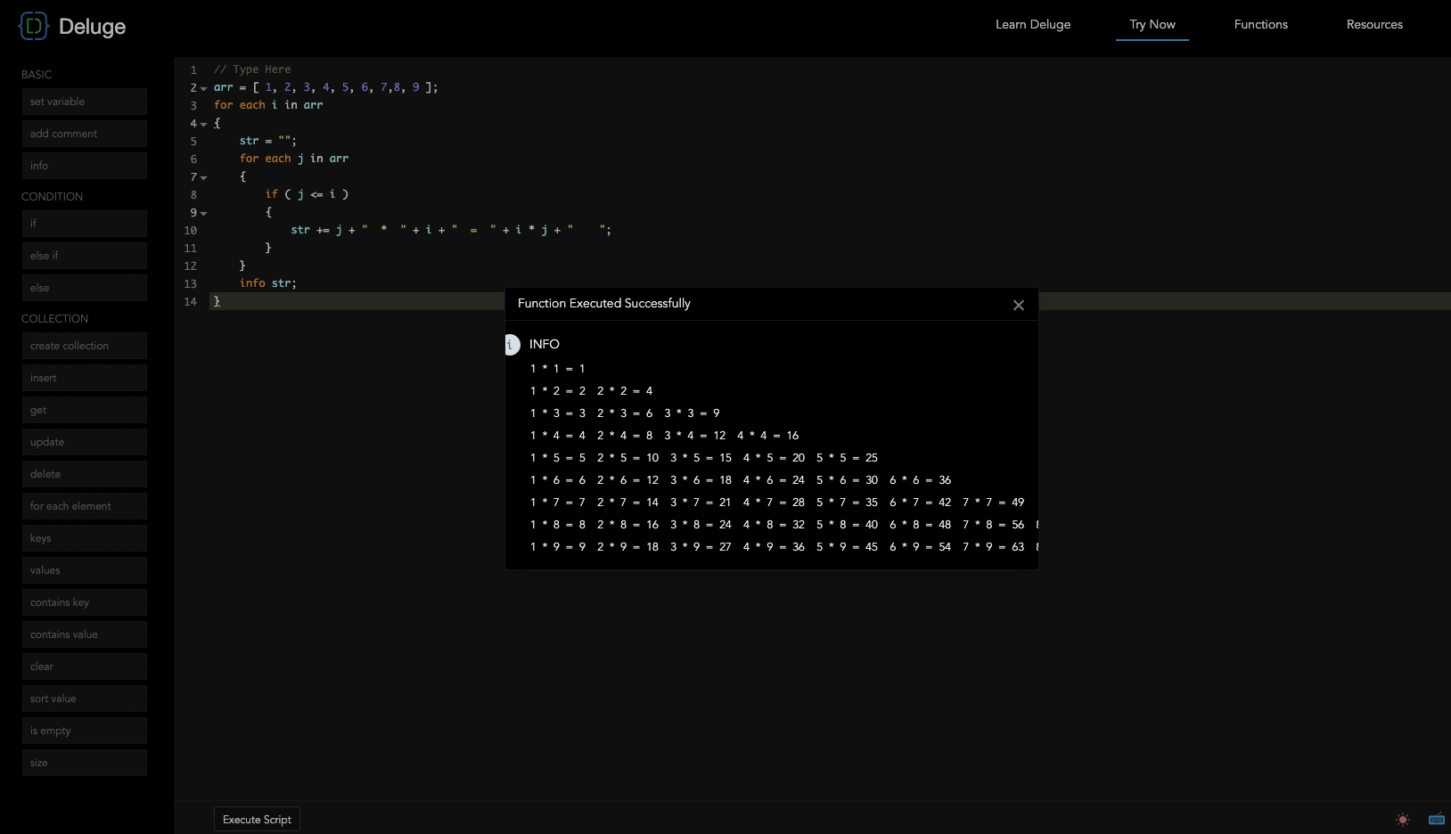Viewport: 1451px width, 834px height.
Task: Select the Try Now tab
Action: coord(1152,24)
